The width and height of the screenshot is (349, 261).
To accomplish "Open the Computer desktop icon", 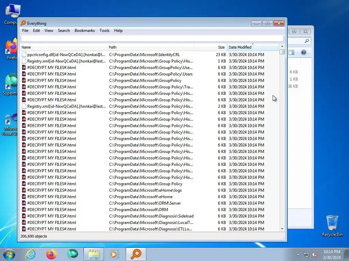I will click(x=11, y=15).
